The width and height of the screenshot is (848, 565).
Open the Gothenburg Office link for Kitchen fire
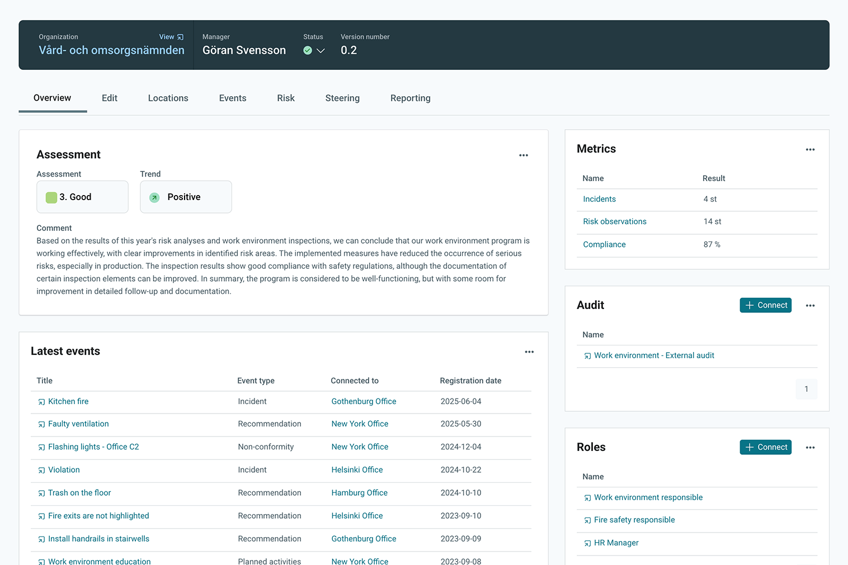point(364,401)
